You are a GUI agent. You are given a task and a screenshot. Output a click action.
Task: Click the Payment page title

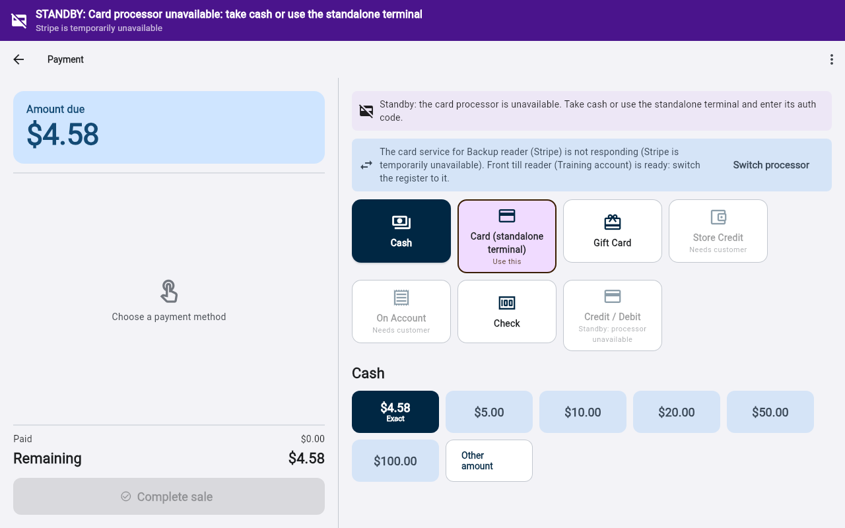click(x=65, y=59)
